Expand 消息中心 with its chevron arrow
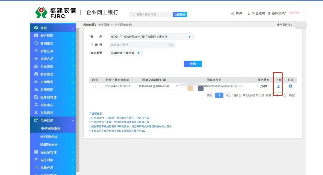323x175 pixels. (73, 105)
